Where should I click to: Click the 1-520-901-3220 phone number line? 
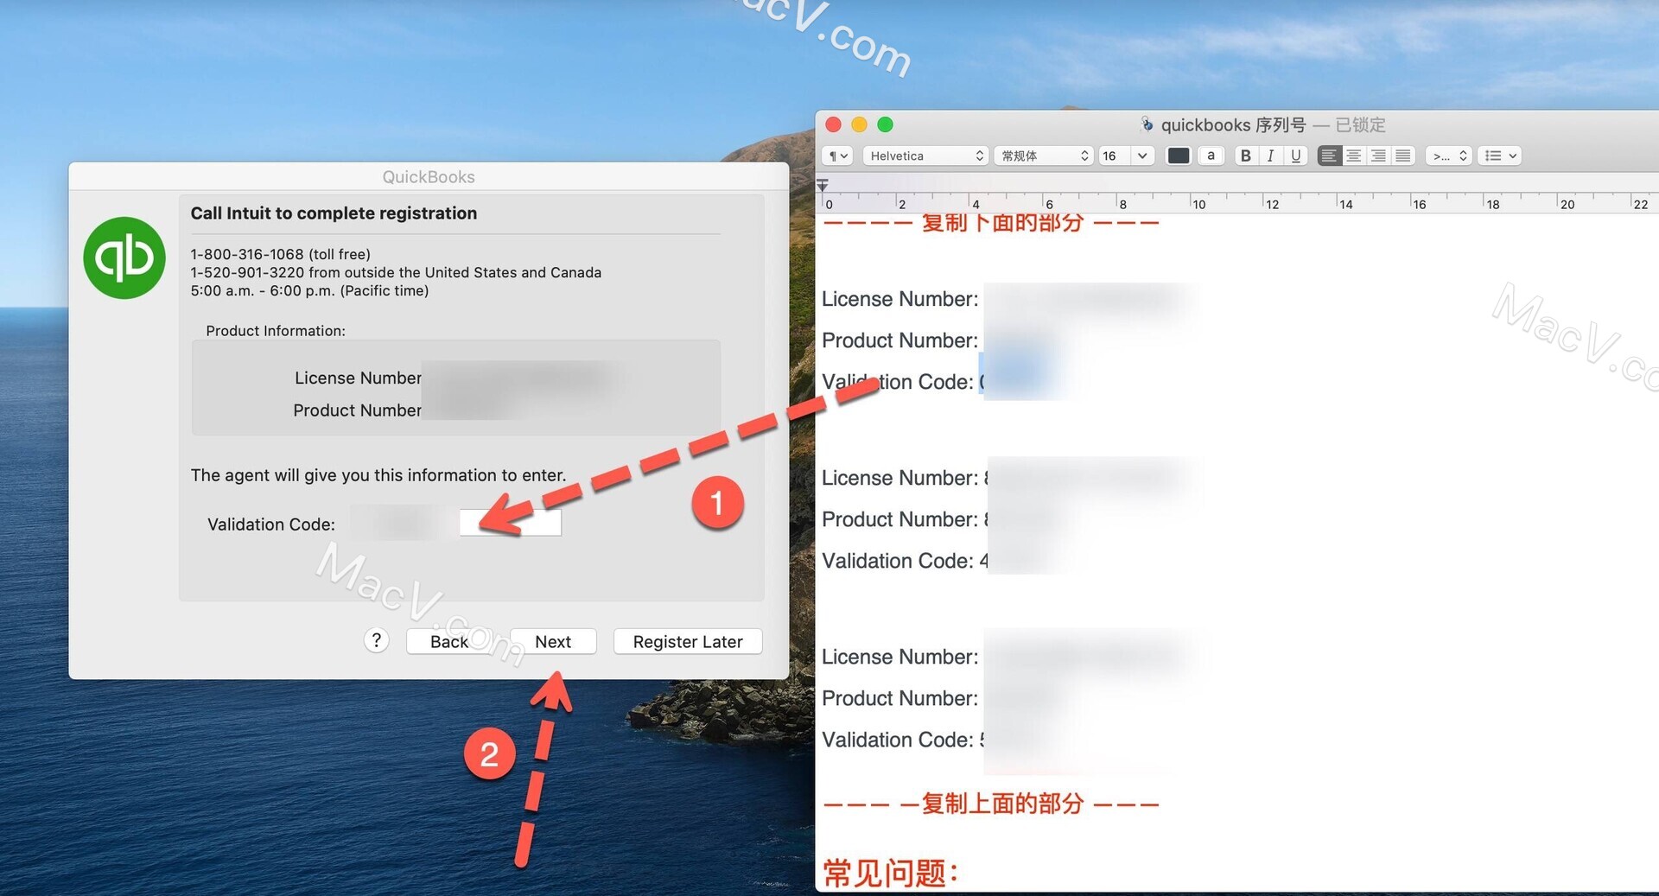coord(396,272)
